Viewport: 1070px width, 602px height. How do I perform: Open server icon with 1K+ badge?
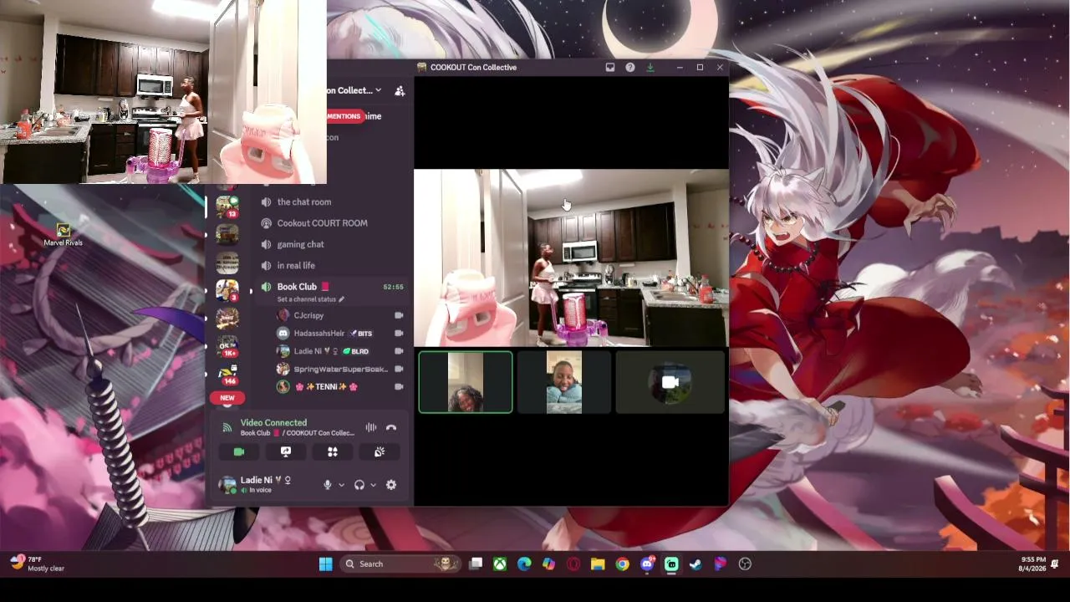(227, 345)
